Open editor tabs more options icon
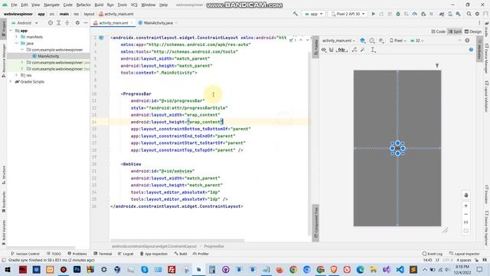This screenshot has width=490, height=276. coord(479,23)
